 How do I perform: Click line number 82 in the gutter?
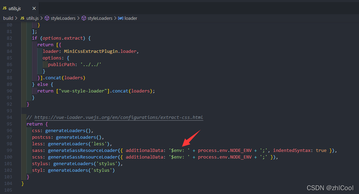pos(9,38)
